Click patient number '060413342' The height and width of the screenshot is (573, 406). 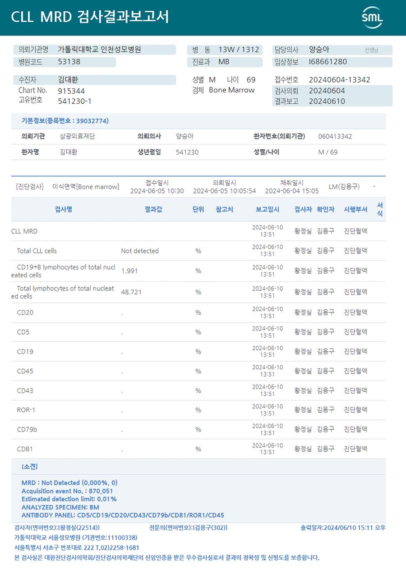(x=335, y=136)
